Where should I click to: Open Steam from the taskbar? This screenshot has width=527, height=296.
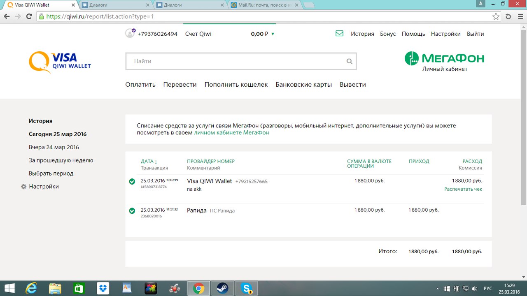(x=222, y=288)
